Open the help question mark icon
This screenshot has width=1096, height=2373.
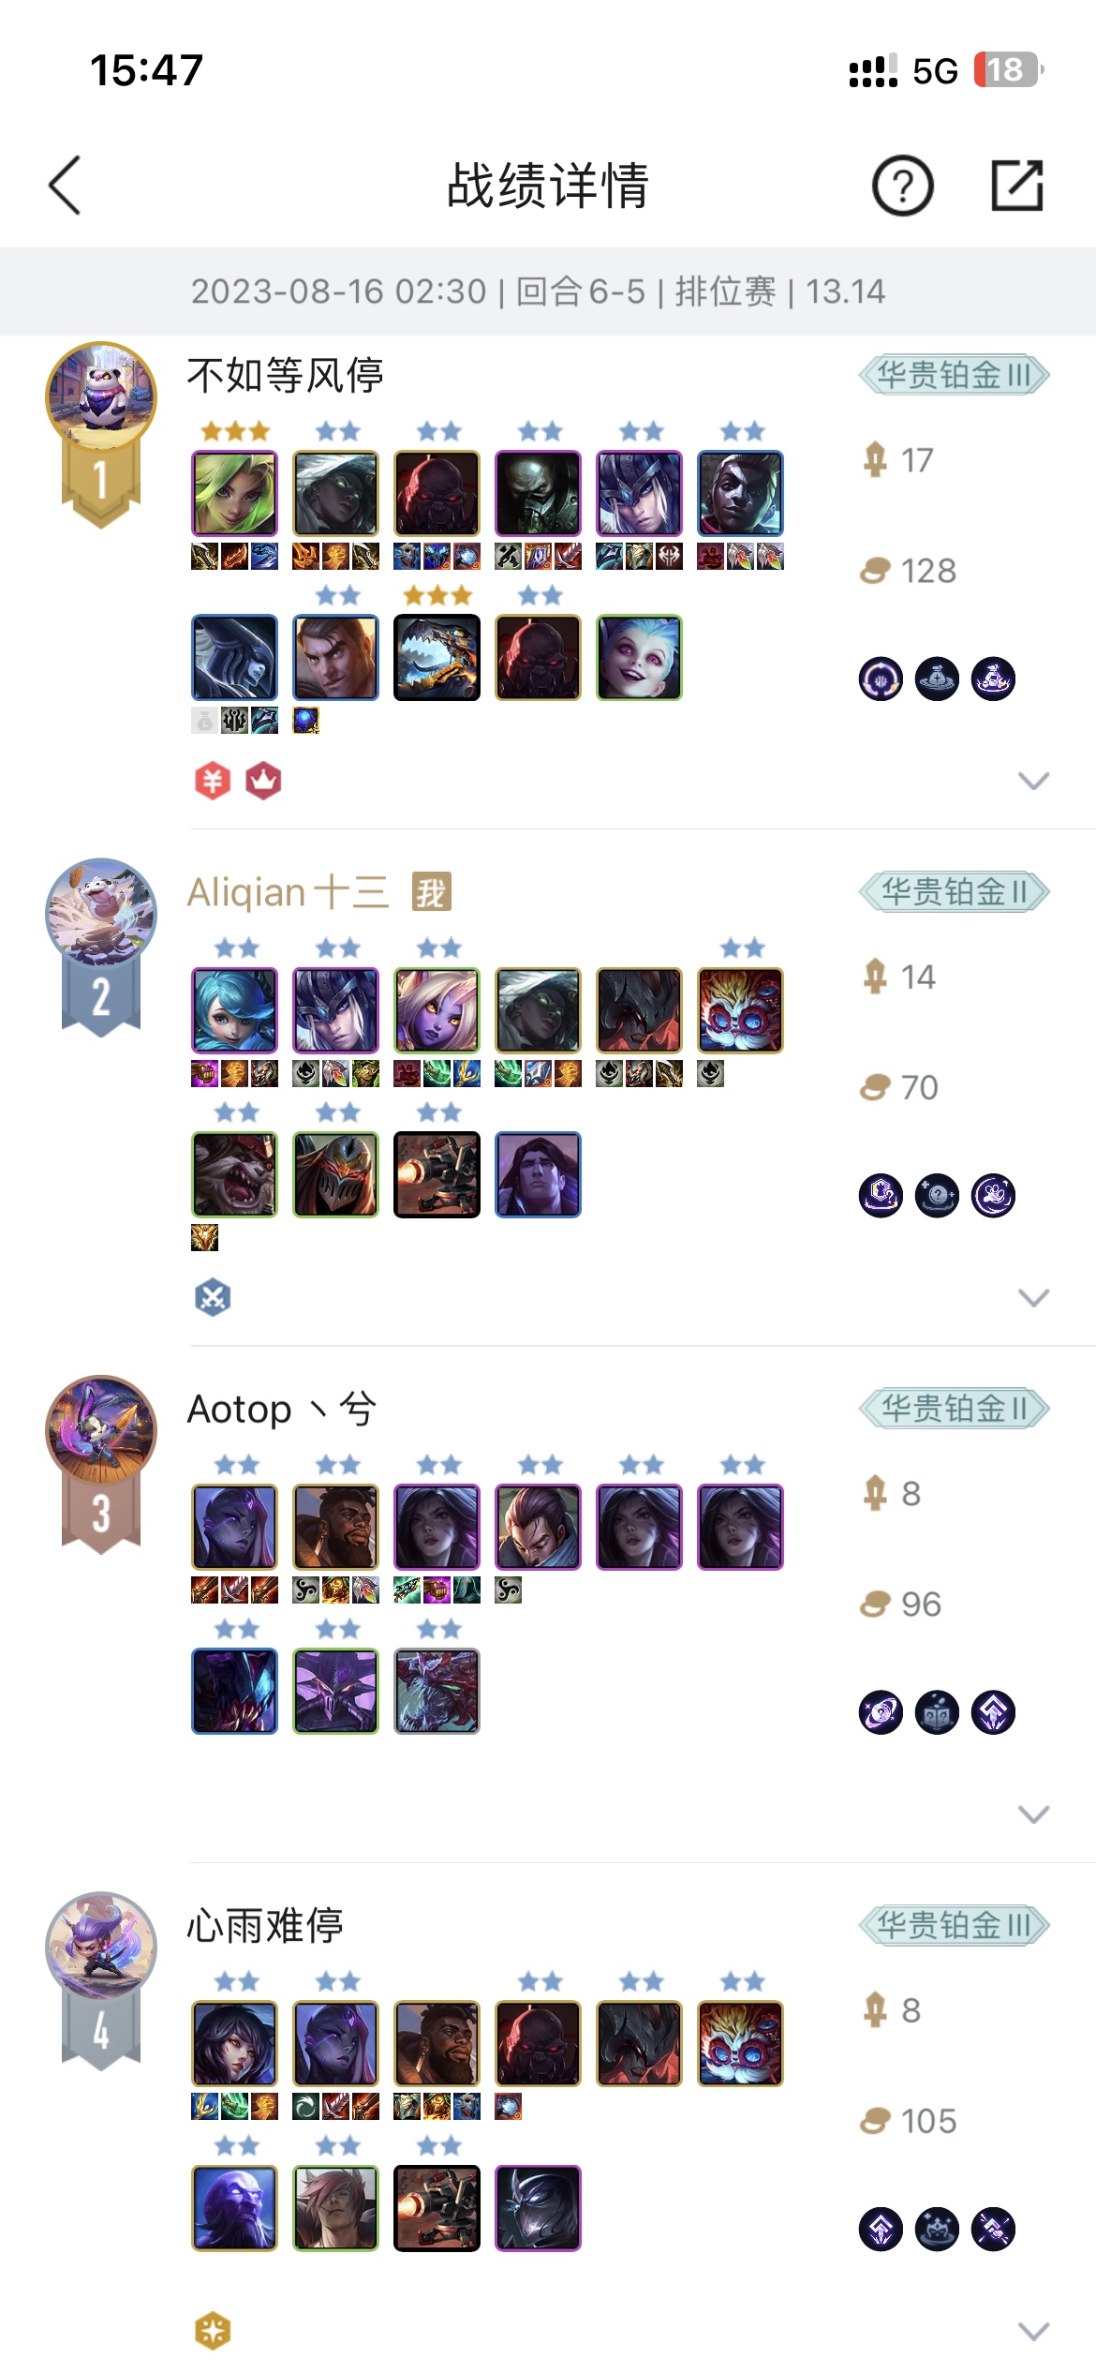902,187
